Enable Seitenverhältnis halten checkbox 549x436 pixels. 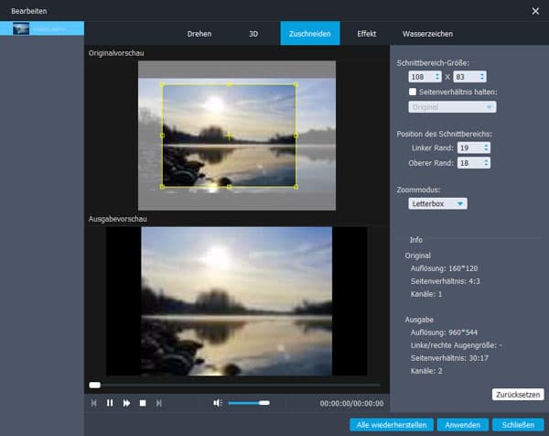(413, 92)
